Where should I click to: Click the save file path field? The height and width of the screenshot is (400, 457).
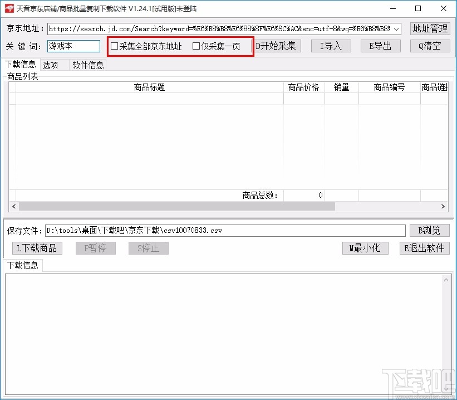click(x=223, y=230)
